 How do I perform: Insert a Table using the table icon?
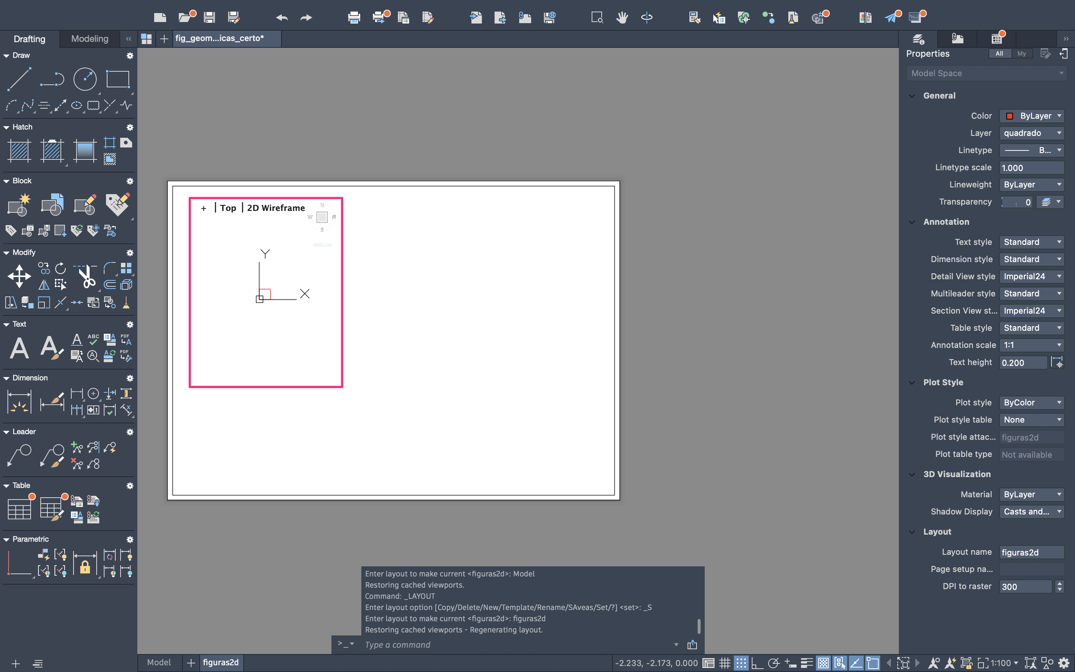coord(19,508)
